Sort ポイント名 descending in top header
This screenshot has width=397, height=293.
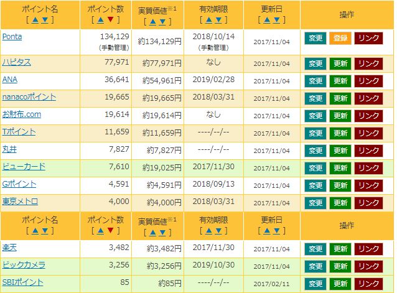pyautogui.click(x=45, y=20)
